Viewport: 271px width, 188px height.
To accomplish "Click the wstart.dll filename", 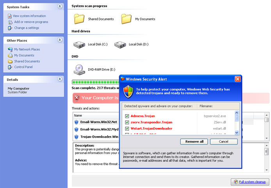I will 219,128.
